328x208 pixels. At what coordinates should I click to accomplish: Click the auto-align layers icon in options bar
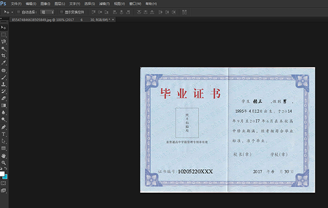tap(184, 12)
